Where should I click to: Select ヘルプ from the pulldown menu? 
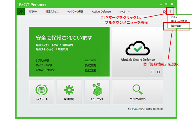pos(174,17)
